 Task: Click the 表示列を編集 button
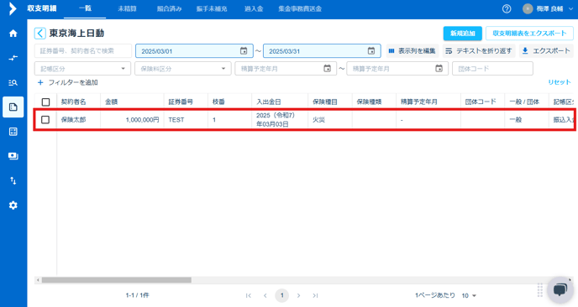[x=412, y=51]
